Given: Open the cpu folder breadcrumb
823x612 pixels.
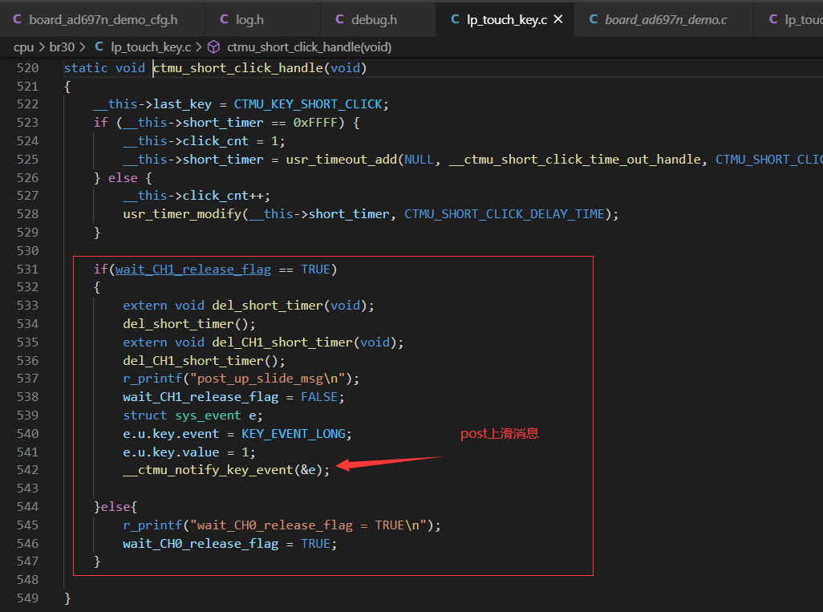Looking at the screenshot, I should tap(23, 47).
